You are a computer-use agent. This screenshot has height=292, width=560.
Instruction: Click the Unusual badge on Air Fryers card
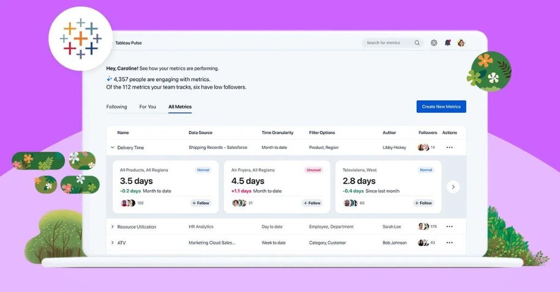(313, 170)
